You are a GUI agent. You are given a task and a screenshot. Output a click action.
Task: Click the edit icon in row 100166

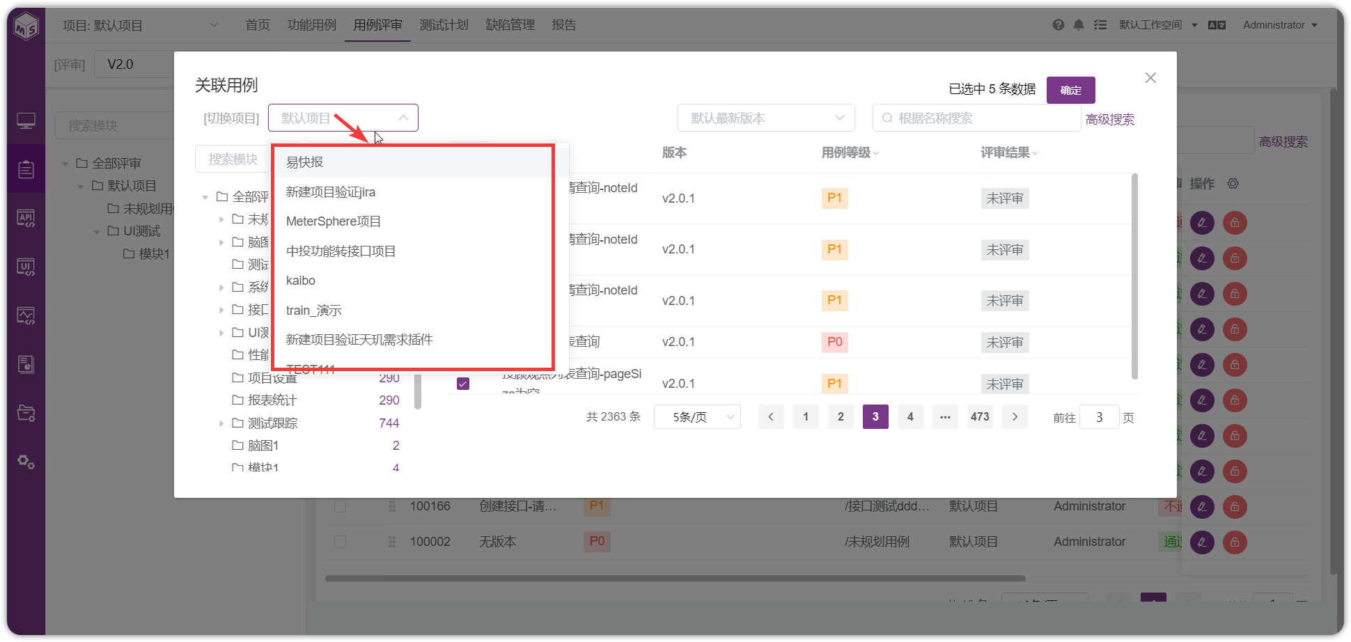click(x=1202, y=507)
